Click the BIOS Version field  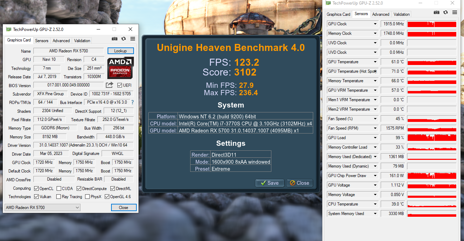(69, 85)
